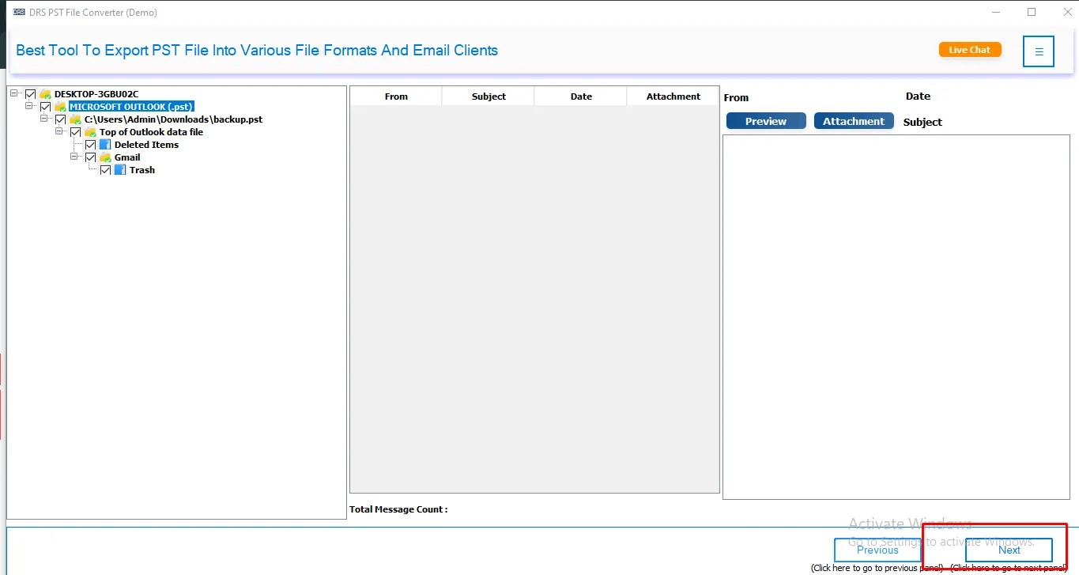This screenshot has width=1079, height=575.
Task: Click the Date column header in message list
Action: click(x=581, y=96)
